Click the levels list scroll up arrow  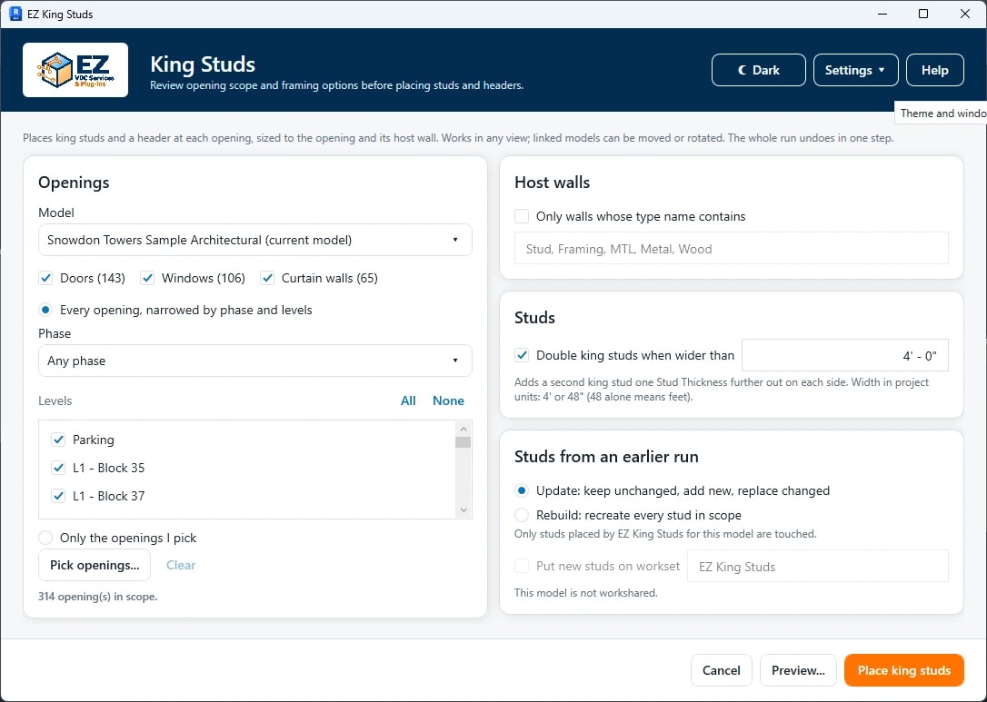[x=464, y=429]
